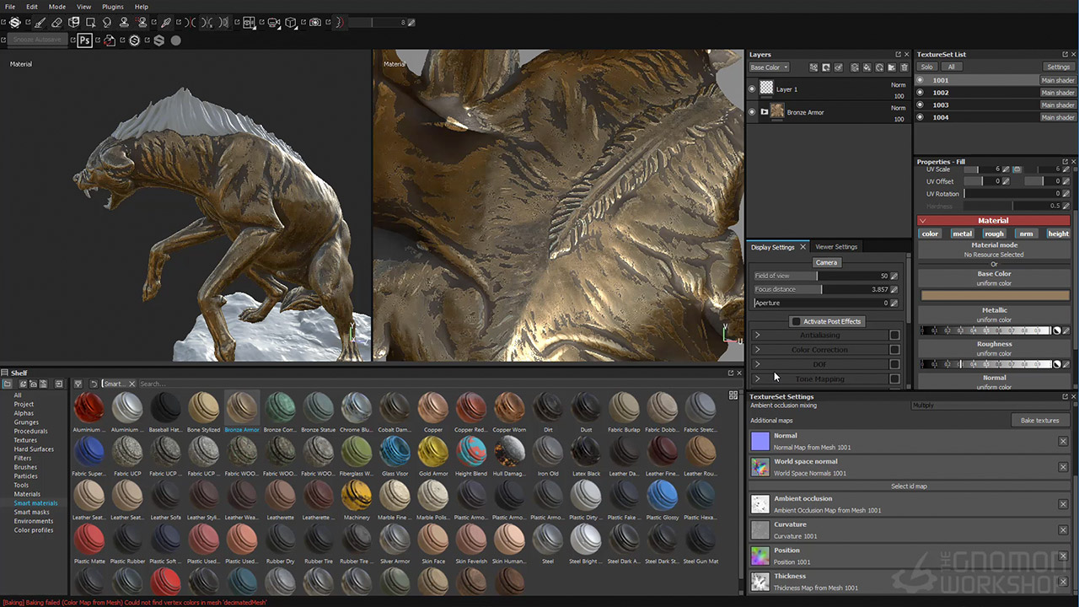The width and height of the screenshot is (1079, 607).
Task: Open the Plugins menu
Action: [112, 7]
